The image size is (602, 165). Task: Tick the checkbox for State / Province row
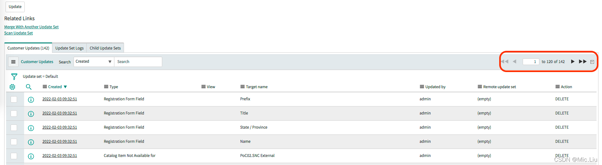pos(14,128)
